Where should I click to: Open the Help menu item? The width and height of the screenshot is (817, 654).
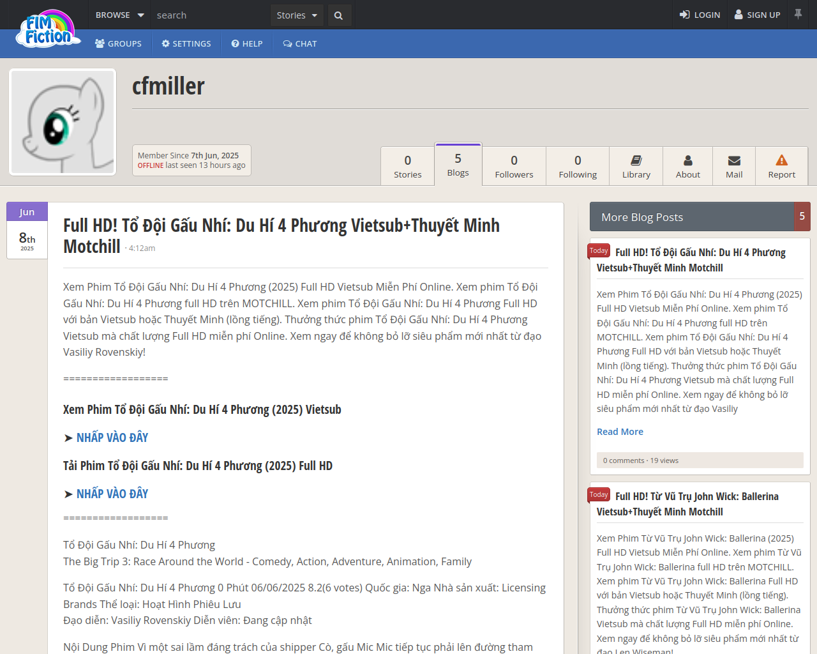tap(247, 43)
